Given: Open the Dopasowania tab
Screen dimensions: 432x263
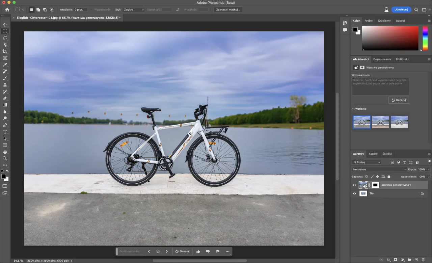Looking at the screenshot, I should tap(382, 59).
